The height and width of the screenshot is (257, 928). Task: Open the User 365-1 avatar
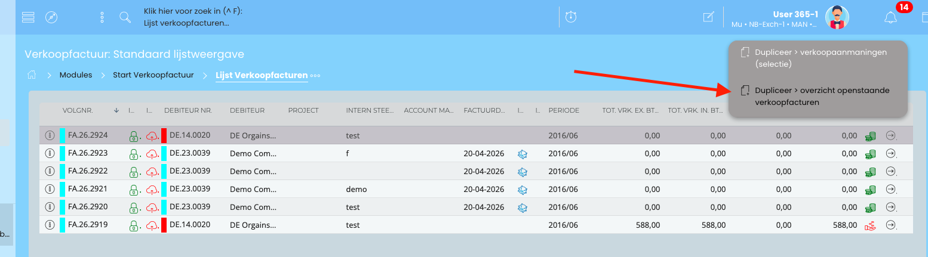coord(837,17)
